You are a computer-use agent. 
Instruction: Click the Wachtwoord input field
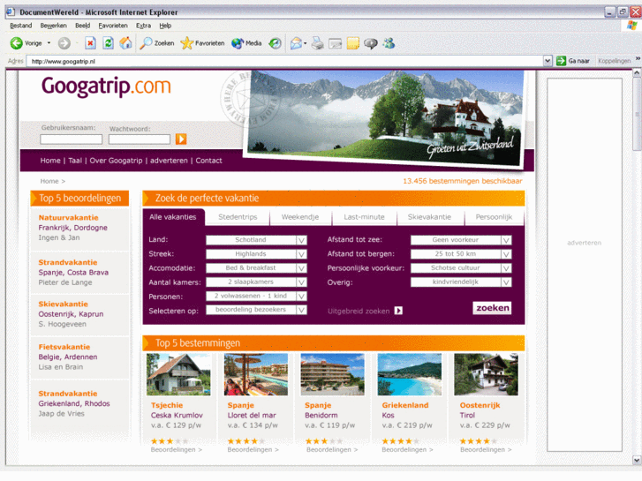pos(140,139)
